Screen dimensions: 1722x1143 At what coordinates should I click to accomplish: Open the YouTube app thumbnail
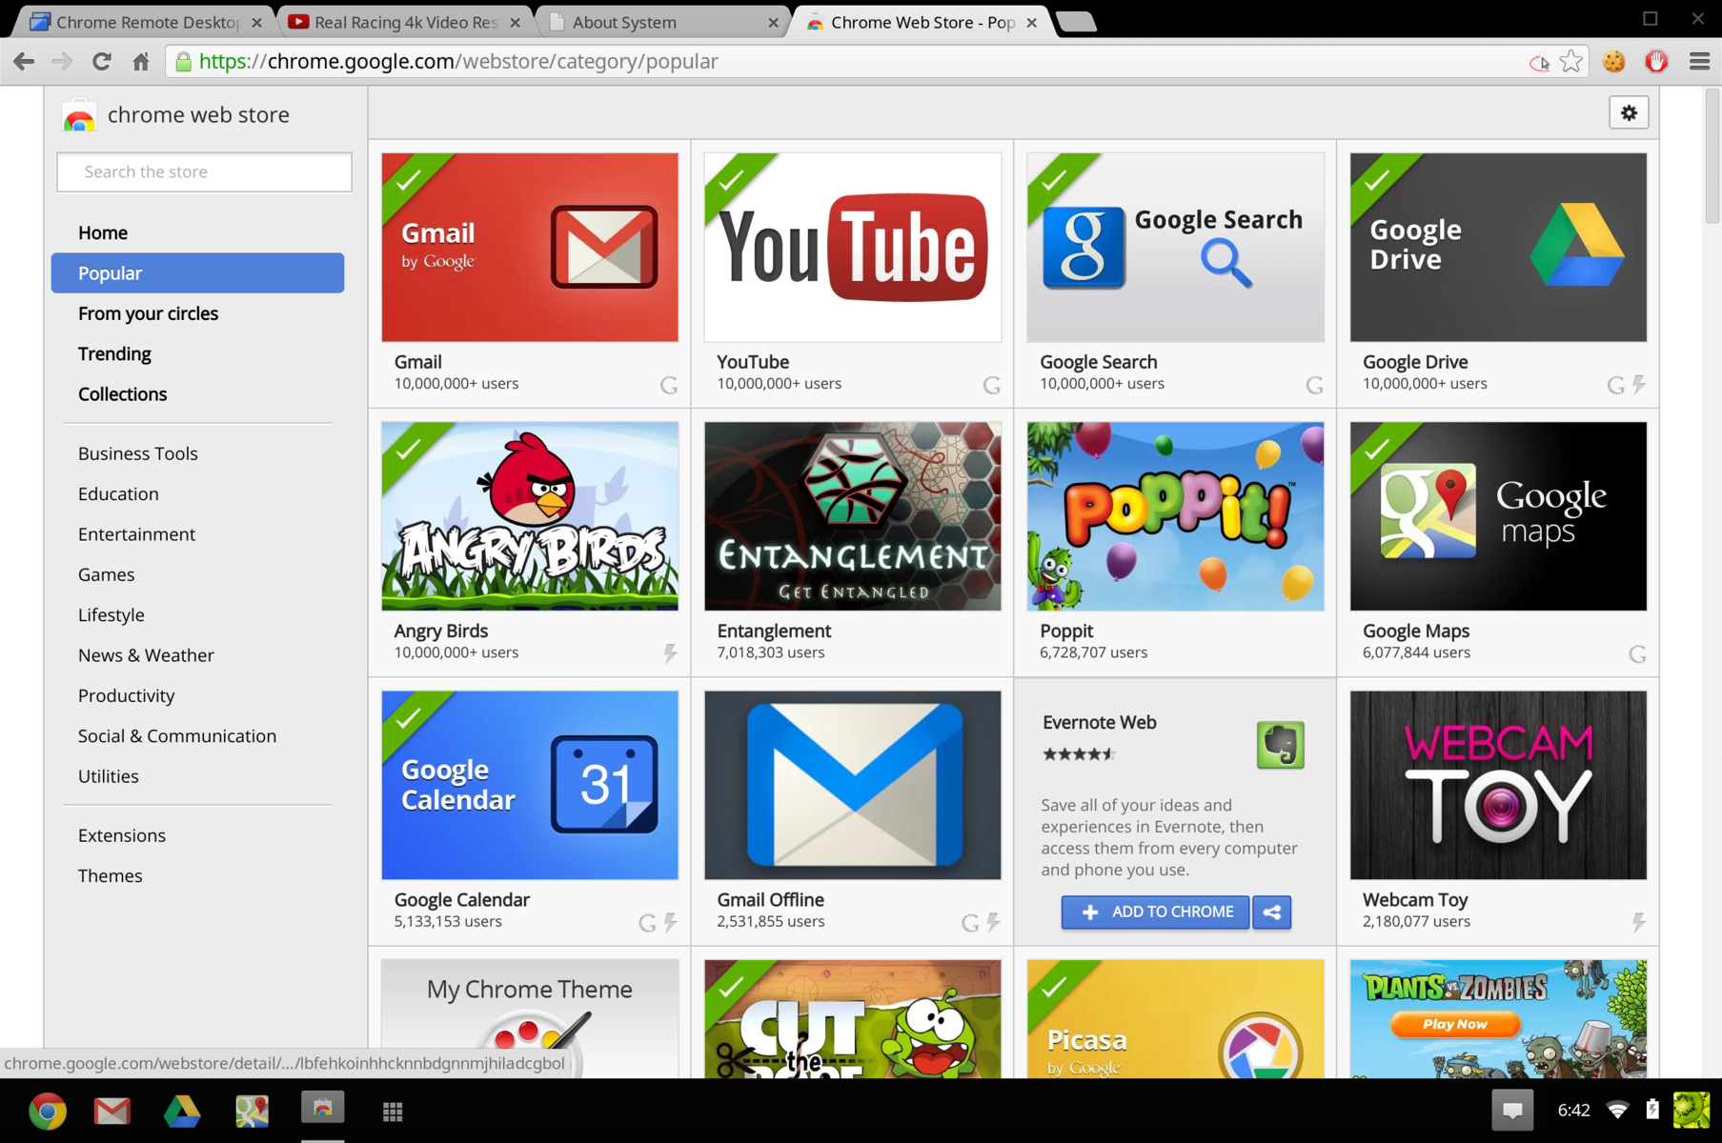[853, 248]
